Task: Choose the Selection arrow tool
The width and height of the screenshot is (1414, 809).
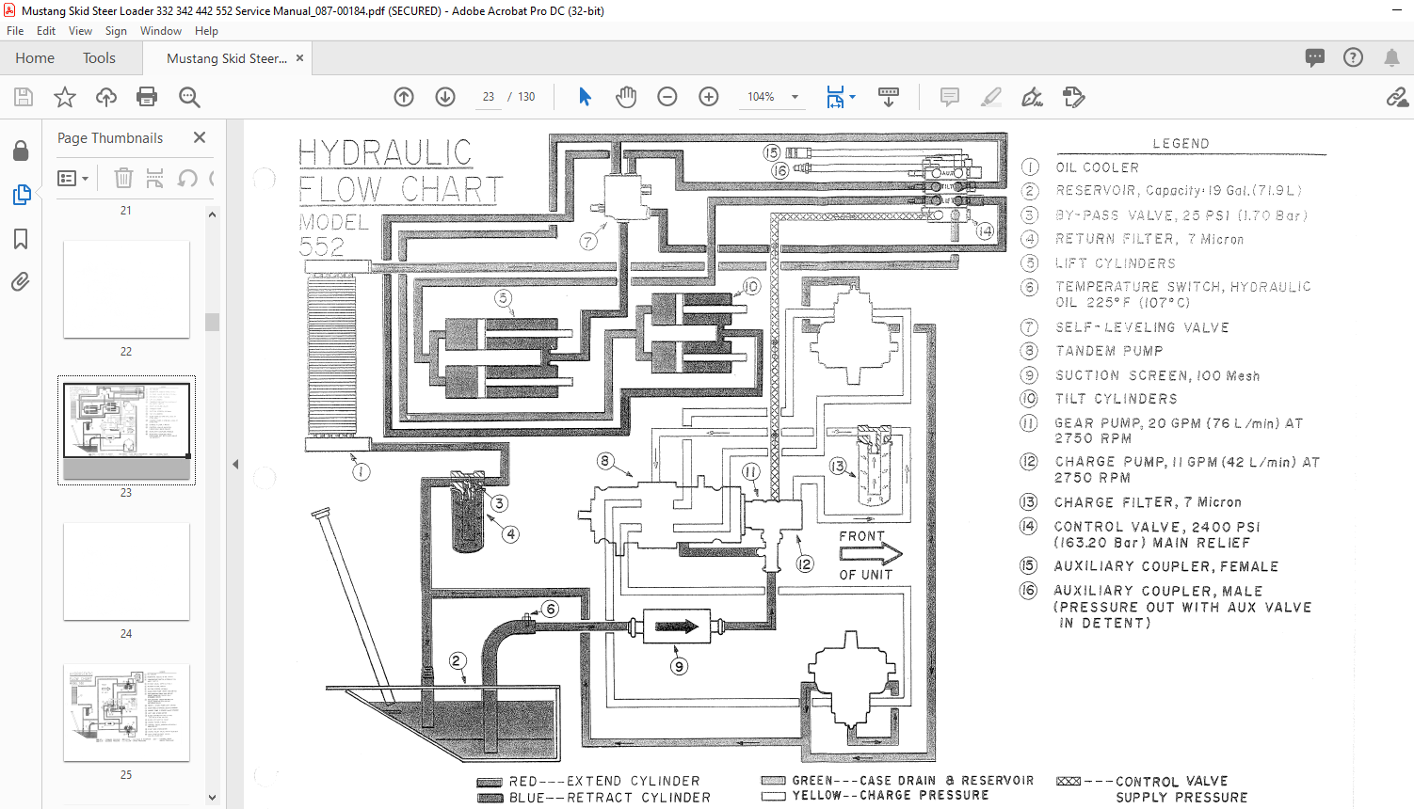Action: point(585,97)
